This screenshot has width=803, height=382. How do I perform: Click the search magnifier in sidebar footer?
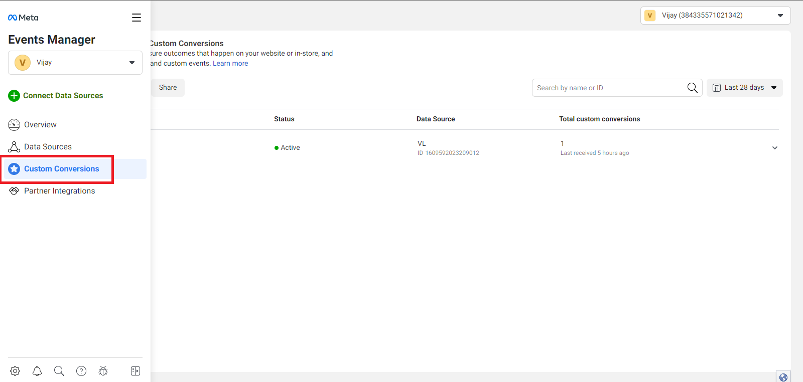(59, 371)
